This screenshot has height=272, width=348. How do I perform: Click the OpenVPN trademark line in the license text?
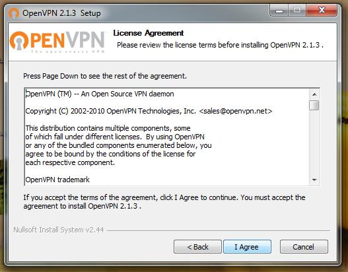click(x=57, y=180)
